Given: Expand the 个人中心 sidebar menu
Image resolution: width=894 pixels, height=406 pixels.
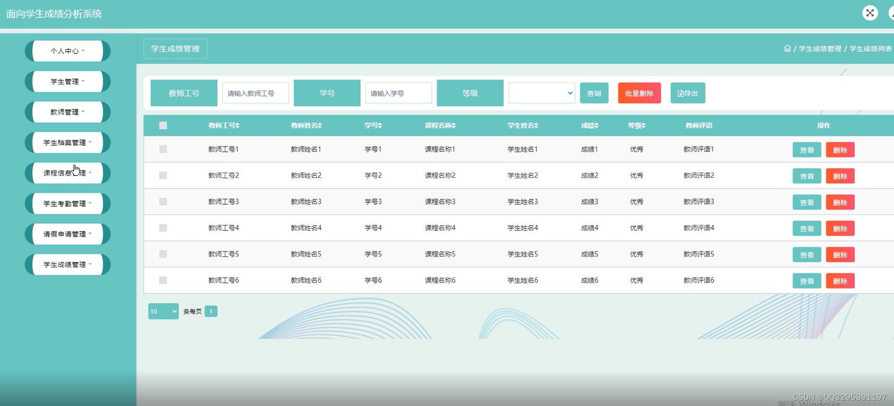Looking at the screenshot, I should pos(67,51).
